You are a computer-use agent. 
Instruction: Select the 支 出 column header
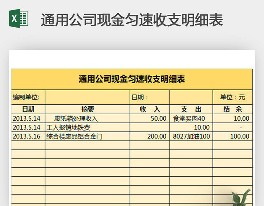[x=191, y=109]
